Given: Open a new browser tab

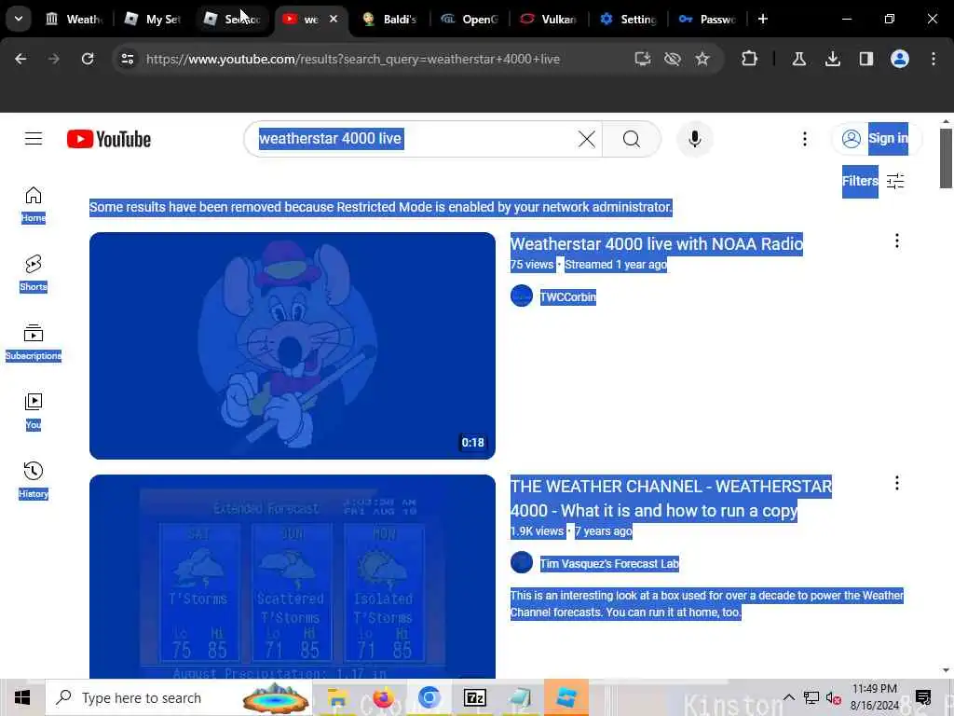Looking at the screenshot, I should point(762,19).
